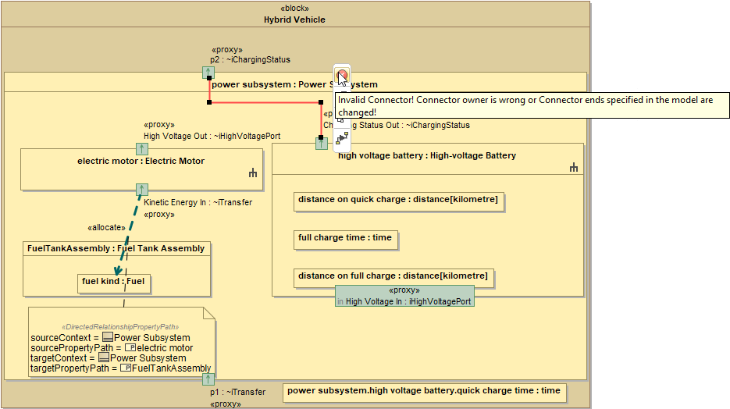This screenshot has height=409, width=730.
Task: Select distance on quick charge property
Action: coord(397,201)
